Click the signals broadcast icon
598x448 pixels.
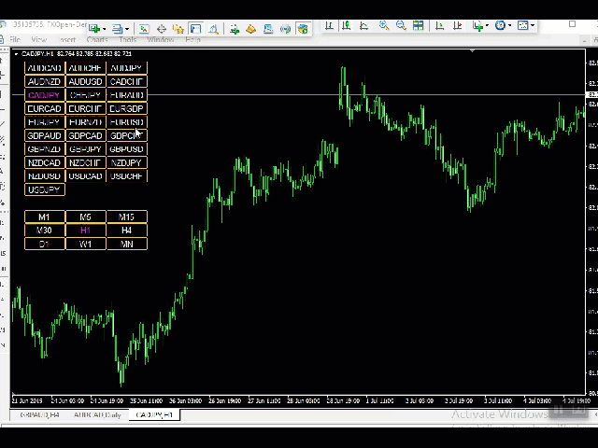[285, 29]
